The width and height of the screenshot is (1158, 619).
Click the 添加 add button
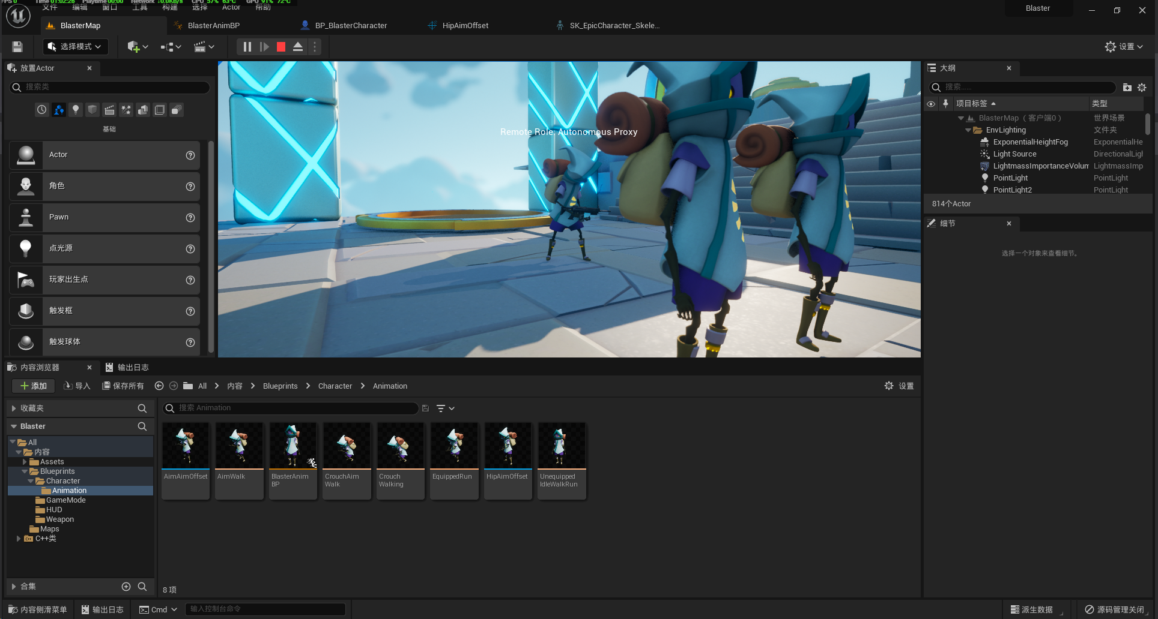coord(33,386)
